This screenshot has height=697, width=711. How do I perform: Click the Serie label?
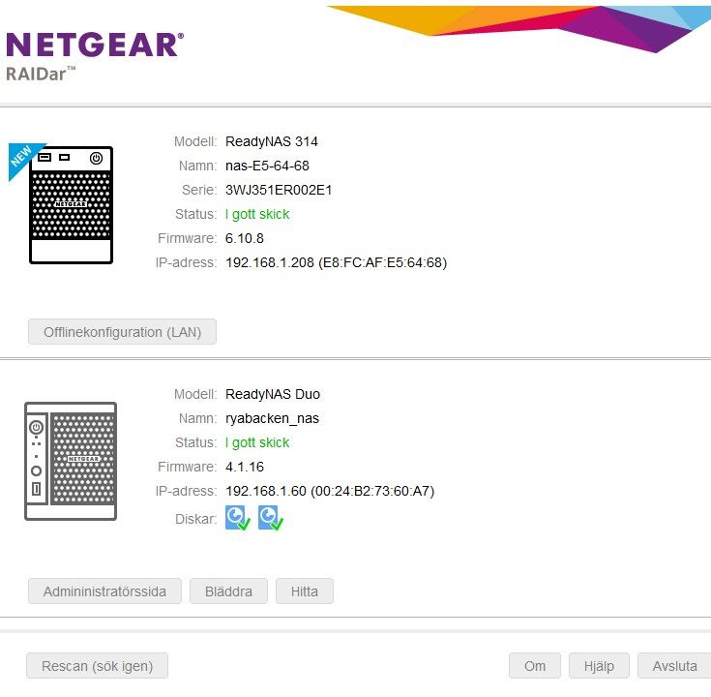tap(199, 190)
